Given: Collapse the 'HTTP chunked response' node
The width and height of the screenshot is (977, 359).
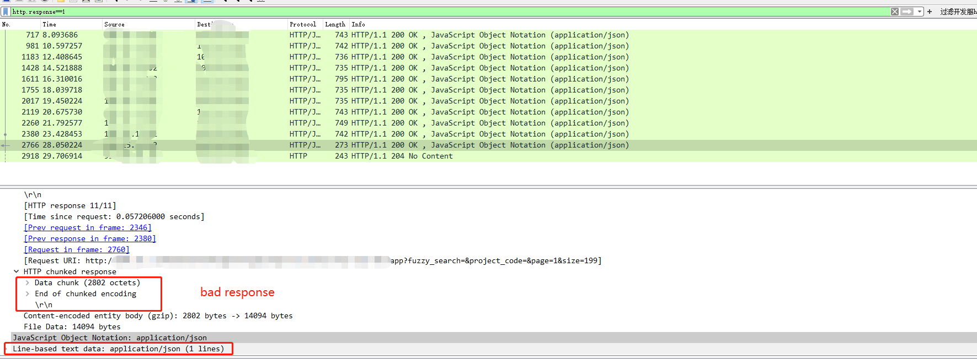Looking at the screenshot, I should [16, 271].
